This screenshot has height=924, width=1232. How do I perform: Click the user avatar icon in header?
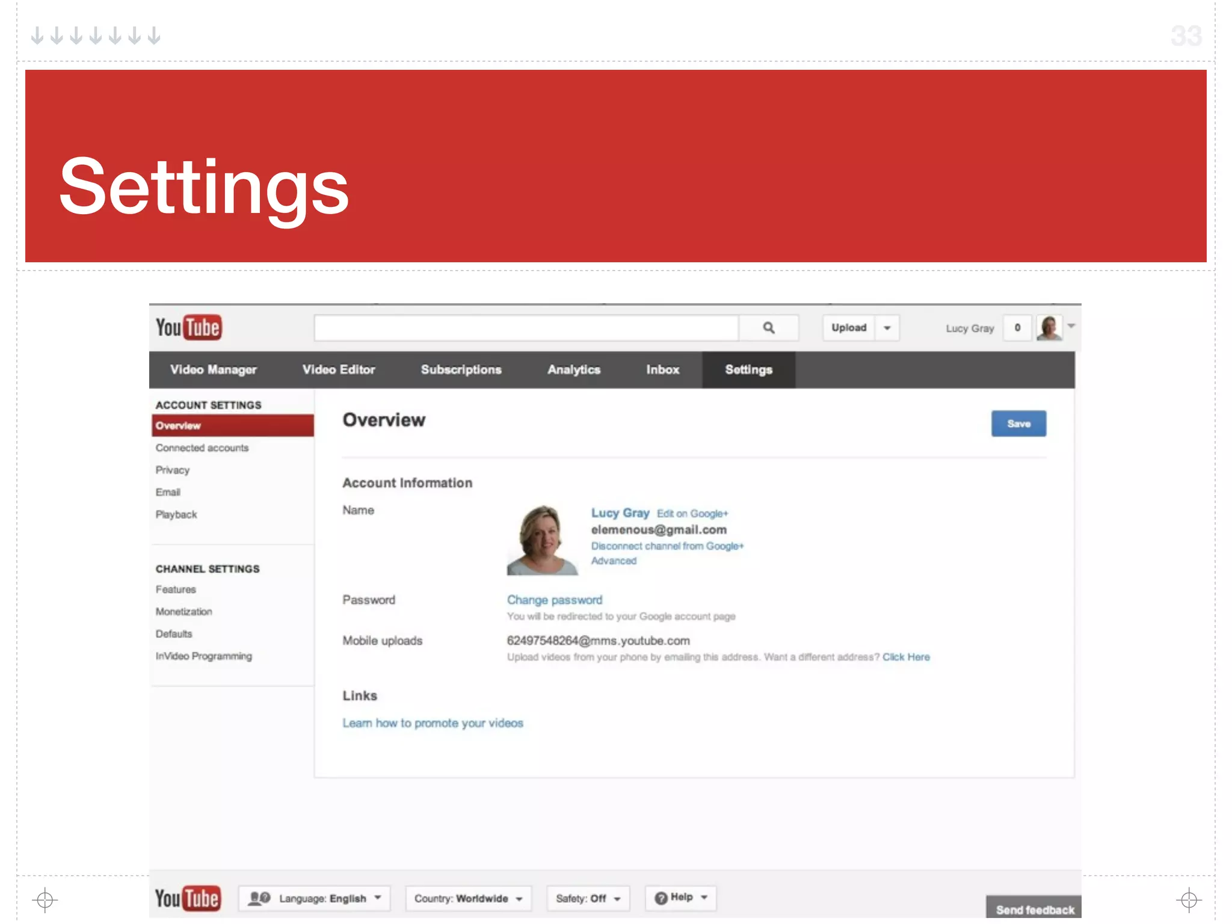1049,328
